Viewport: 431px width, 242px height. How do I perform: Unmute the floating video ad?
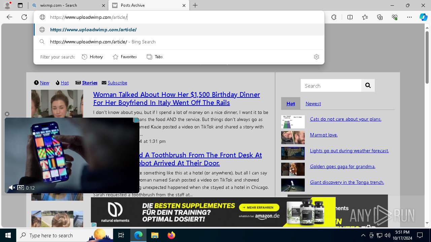click(12, 188)
